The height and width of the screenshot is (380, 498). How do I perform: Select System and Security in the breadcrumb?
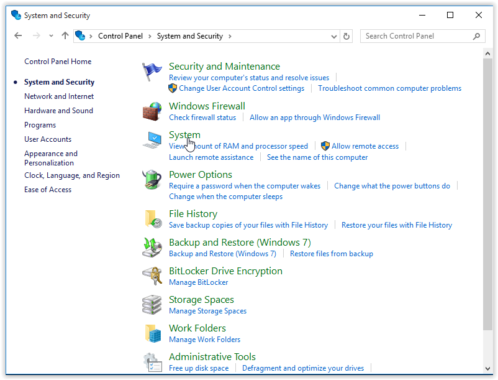click(190, 36)
